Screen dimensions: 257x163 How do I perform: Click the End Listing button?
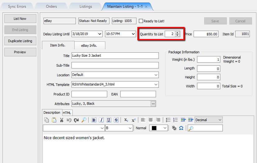pyautogui.click(x=20, y=30)
